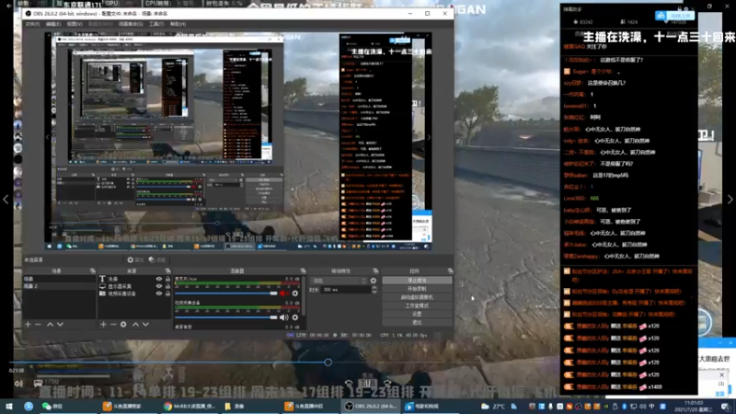Unmute the microphone channel red speaker
Screen dimensions: 736x414
click(x=284, y=293)
